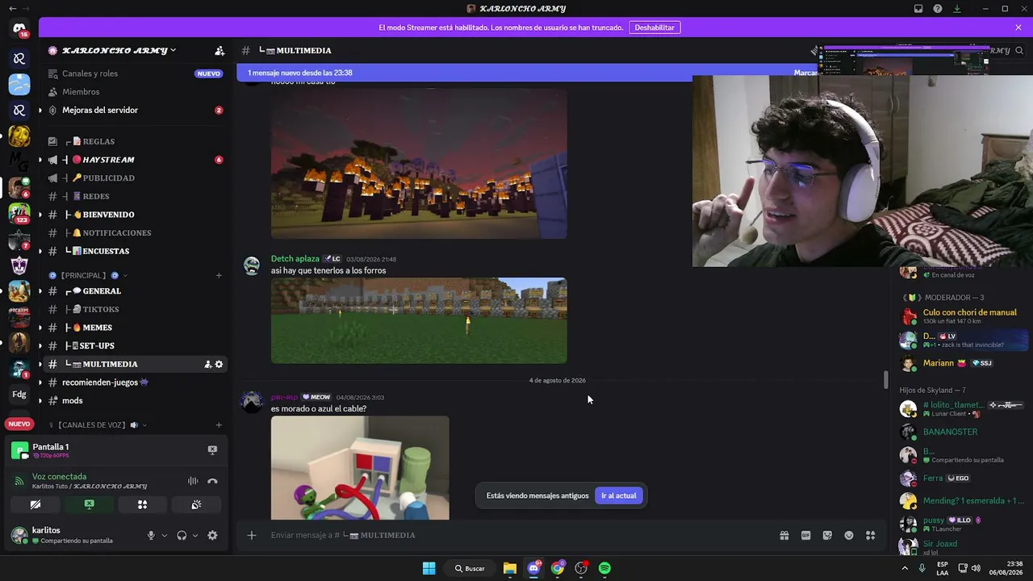Open the mods channel
This screenshot has width=1033, height=581.
pyautogui.click(x=134, y=401)
